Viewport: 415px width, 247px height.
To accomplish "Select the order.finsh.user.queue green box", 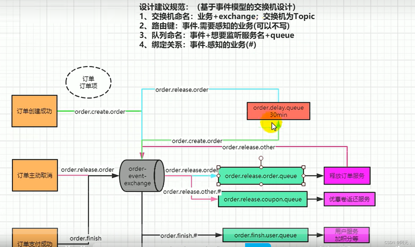I will (265, 235).
